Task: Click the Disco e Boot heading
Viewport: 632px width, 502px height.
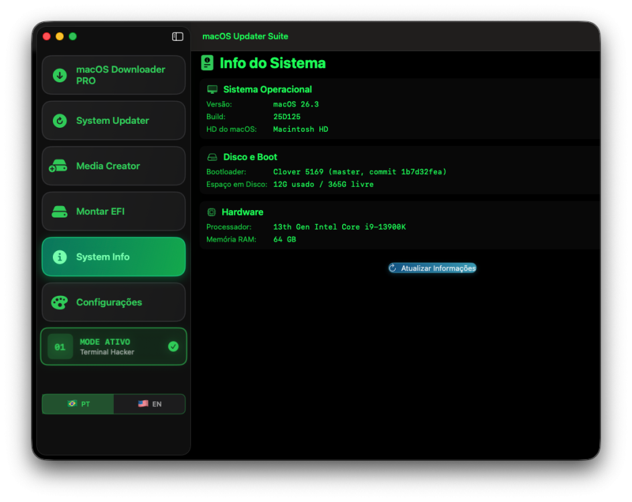Action: tap(250, 157)
